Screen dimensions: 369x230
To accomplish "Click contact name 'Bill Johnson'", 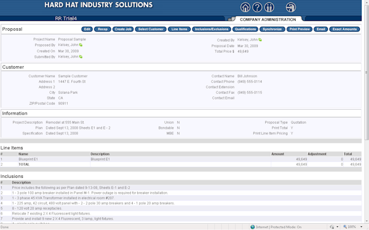I will [247, 76].
